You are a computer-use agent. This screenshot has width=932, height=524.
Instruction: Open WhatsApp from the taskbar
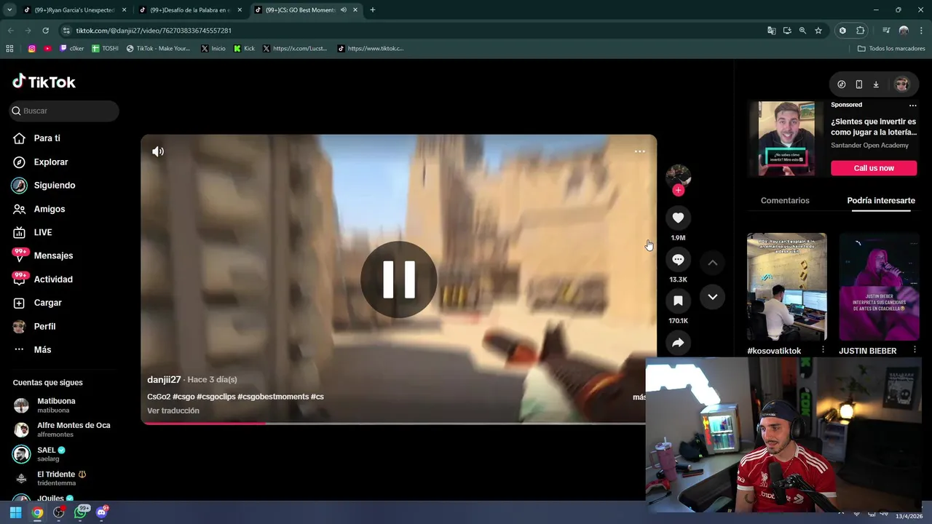coord(81,512)
